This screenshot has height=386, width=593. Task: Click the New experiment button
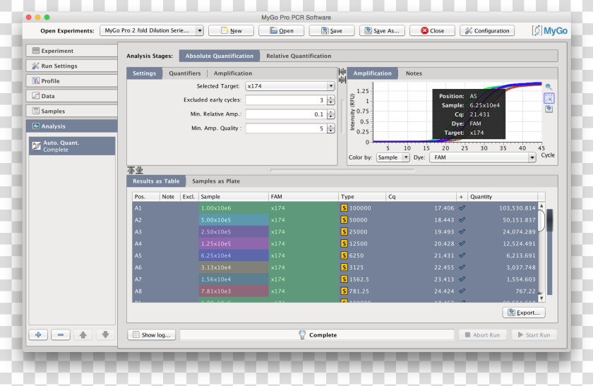point(231,30)
